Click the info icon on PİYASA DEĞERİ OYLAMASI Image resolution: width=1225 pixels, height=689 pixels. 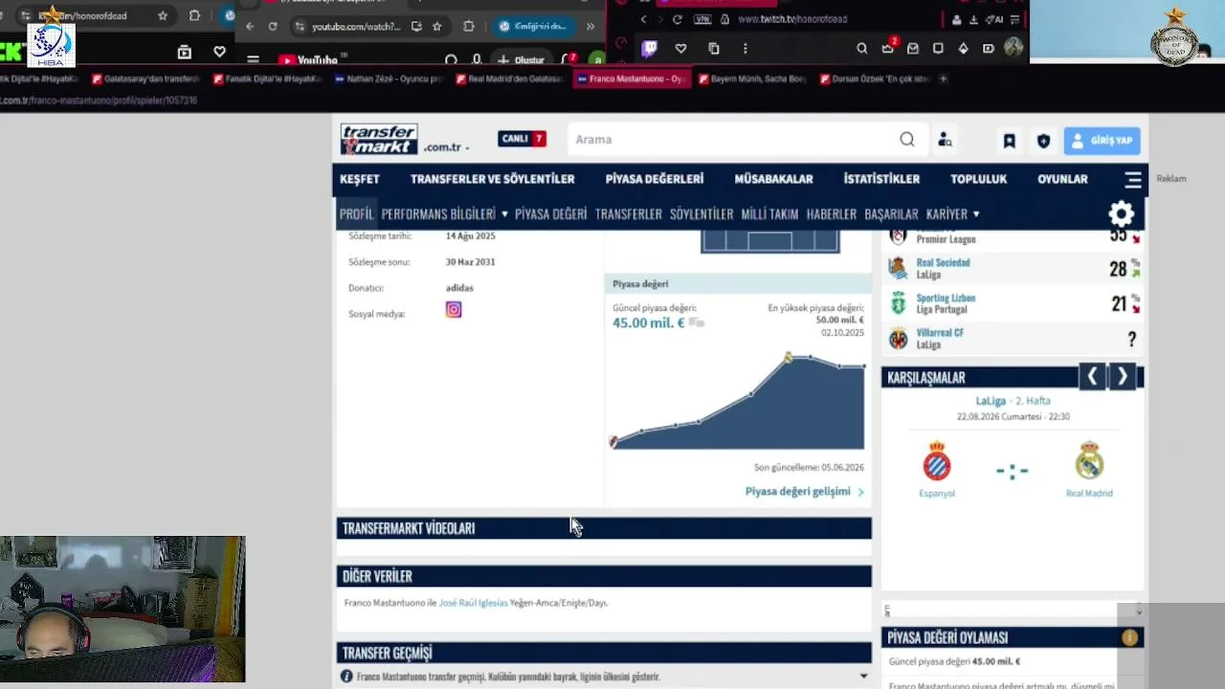(1130, 637)
